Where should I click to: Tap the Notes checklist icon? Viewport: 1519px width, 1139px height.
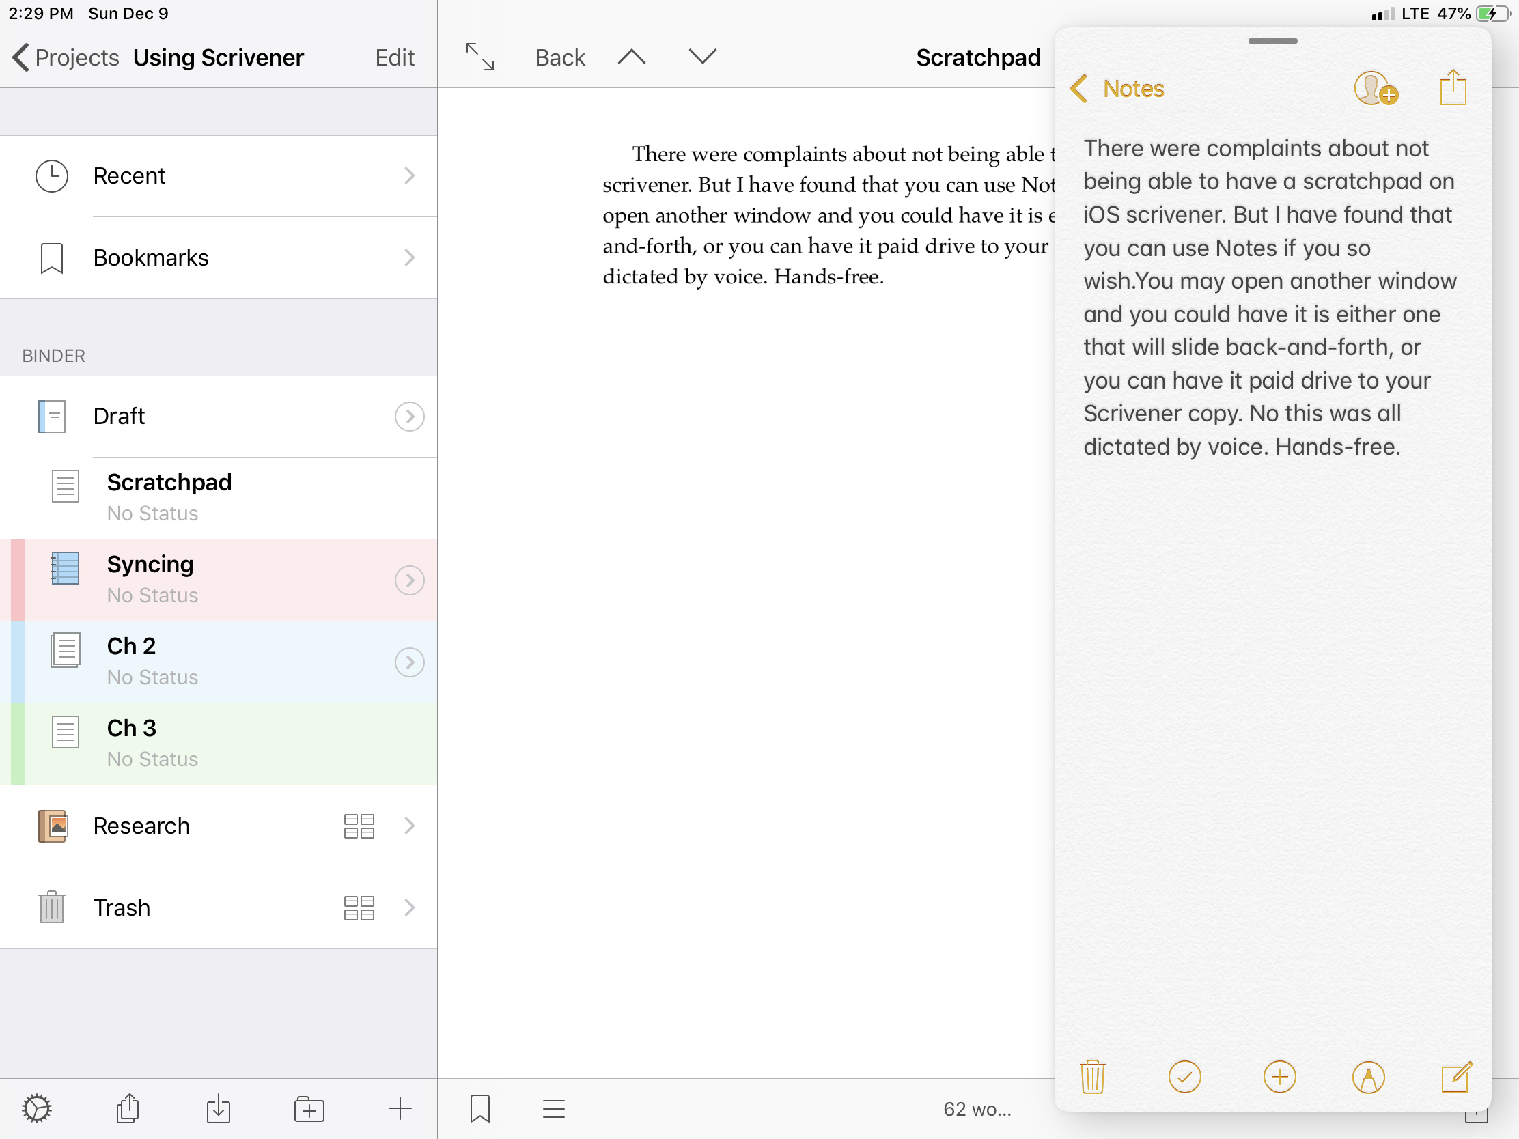point(1184,1076)
